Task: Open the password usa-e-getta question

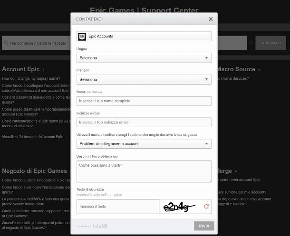Action: point(36,100)
